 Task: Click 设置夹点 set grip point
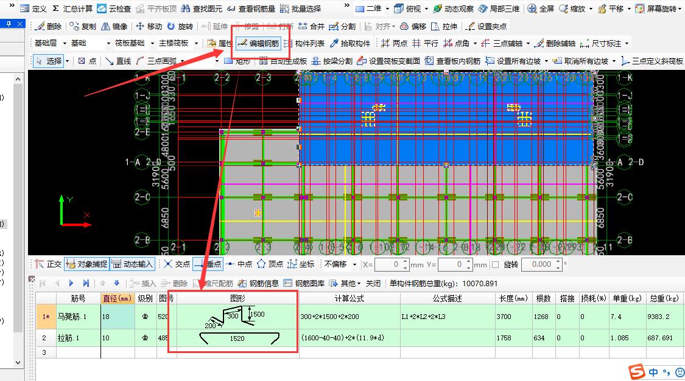point(486,26)
